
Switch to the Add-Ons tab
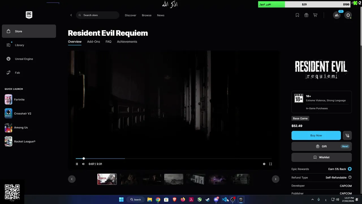93,42
